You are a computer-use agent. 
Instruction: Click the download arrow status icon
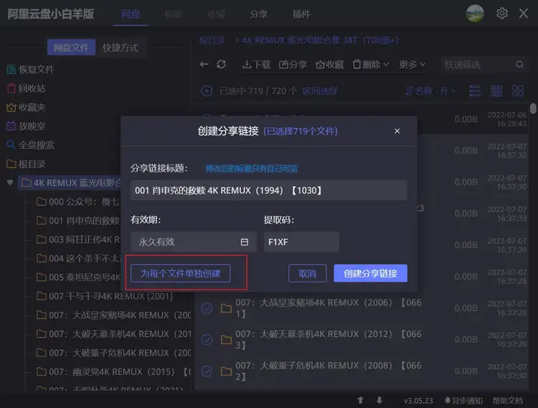[x=379, y=400]
